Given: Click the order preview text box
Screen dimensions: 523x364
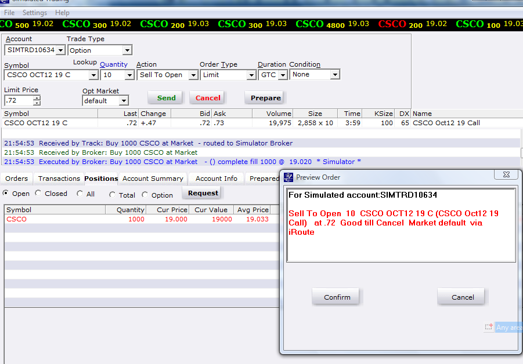Looking at the screenshot, I should tap(401, 225).
